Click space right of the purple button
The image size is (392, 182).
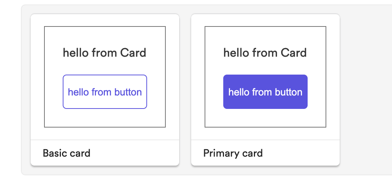pyautogui.click(x=317, y=92)
